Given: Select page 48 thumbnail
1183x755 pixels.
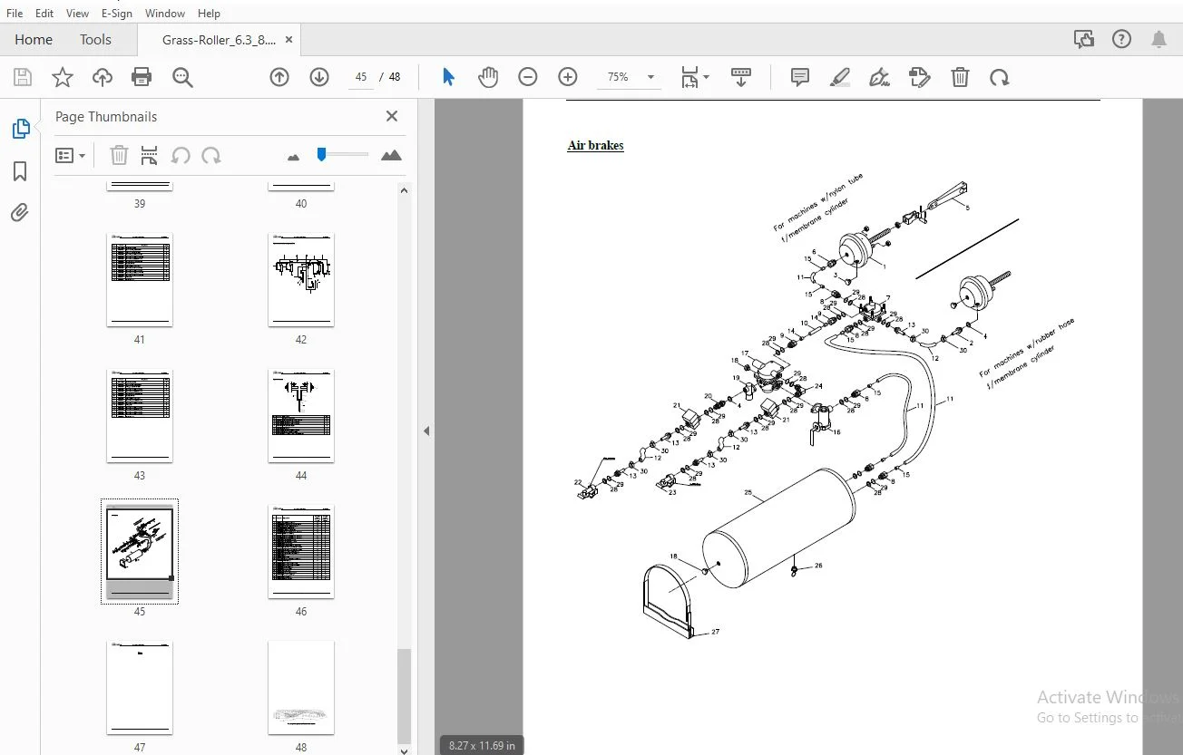Looking at the screenshot, I should pyautogui.click(x=301, y=688).
